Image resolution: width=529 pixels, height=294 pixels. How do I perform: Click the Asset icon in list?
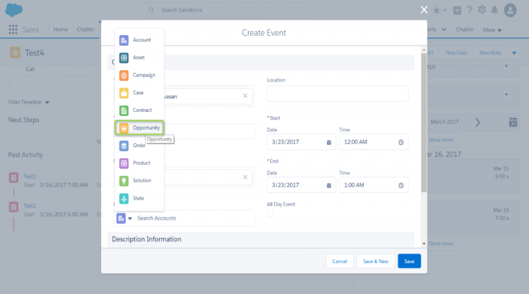click(x=124, y=58)
